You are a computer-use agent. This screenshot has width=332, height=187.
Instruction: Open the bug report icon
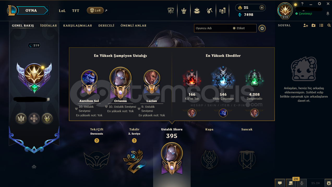[328, 183]
